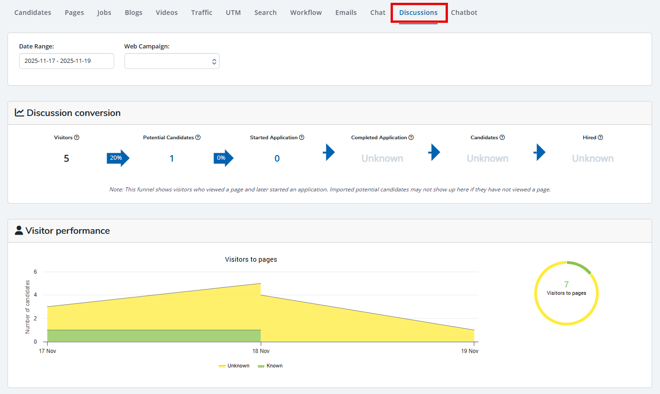
Task: Open the Candidates tab
Action: point(33,13)
